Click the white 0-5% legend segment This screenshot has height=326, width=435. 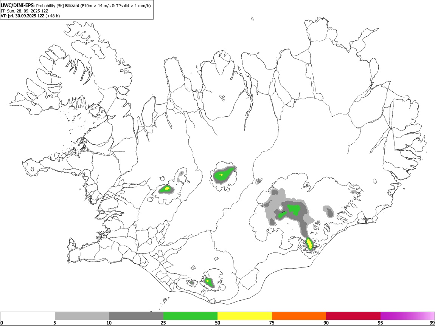pyautogui.click(x=28, y=316)
